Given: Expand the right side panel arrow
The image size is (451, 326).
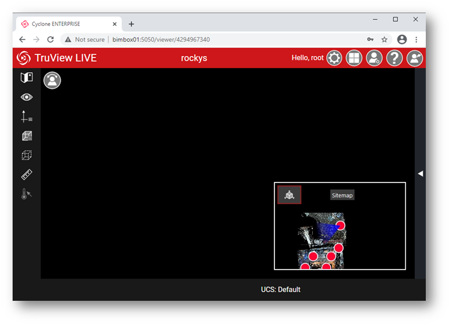Looking at the screenshot, I should pyautogui.click(x=420, y=174).
